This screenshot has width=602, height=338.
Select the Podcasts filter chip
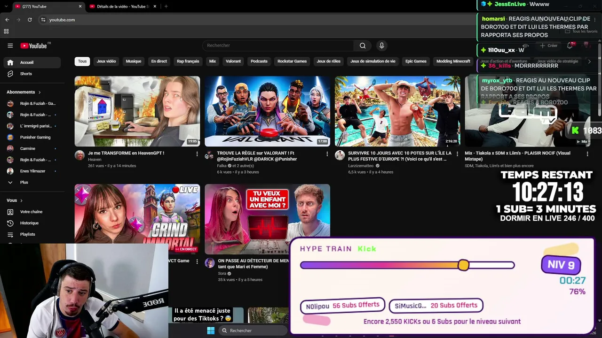pos(259,61)
